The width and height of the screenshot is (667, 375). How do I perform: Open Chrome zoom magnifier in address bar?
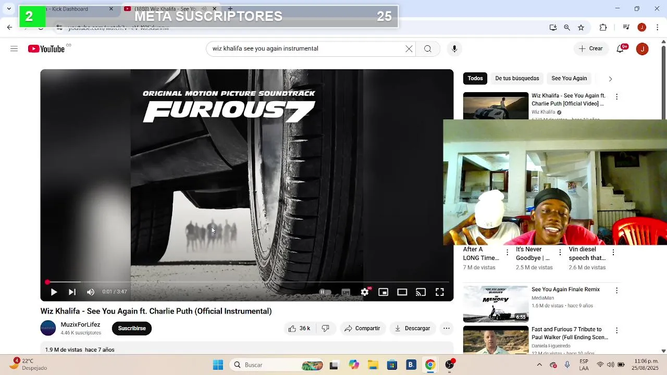[567, 28]
